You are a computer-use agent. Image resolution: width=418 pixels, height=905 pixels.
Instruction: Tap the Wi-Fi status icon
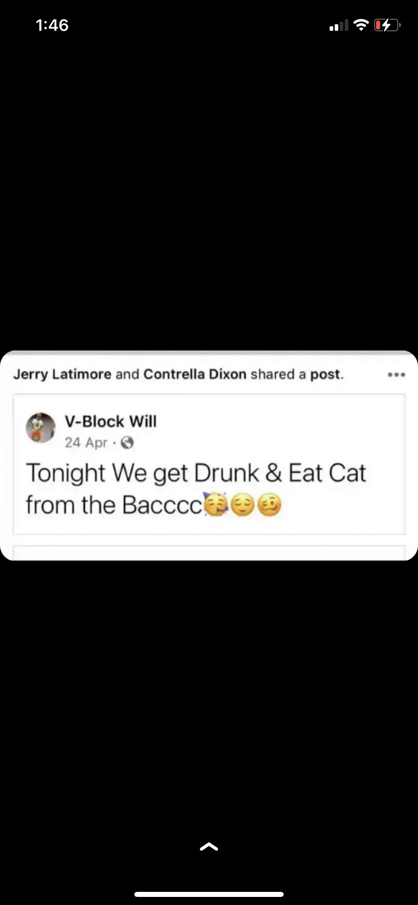(361, 25)
